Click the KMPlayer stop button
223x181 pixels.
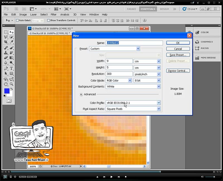click(x=126, y=177)
